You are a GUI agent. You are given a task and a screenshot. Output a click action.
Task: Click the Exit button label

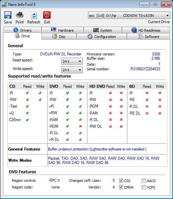47,22
